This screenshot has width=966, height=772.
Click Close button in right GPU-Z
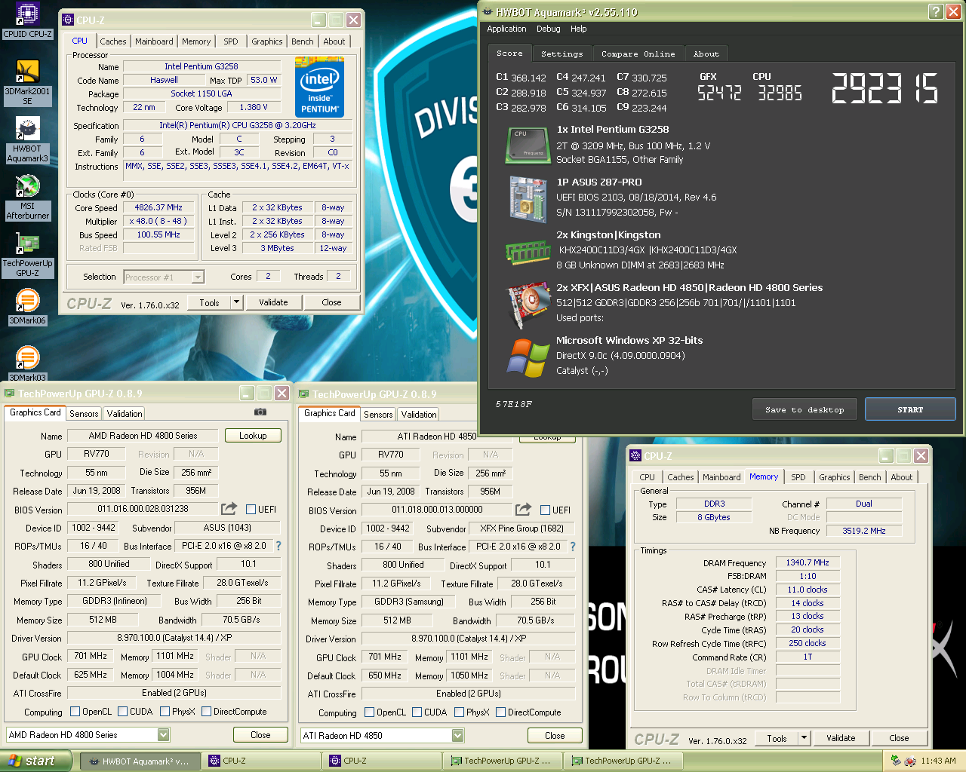coord(555,736)
